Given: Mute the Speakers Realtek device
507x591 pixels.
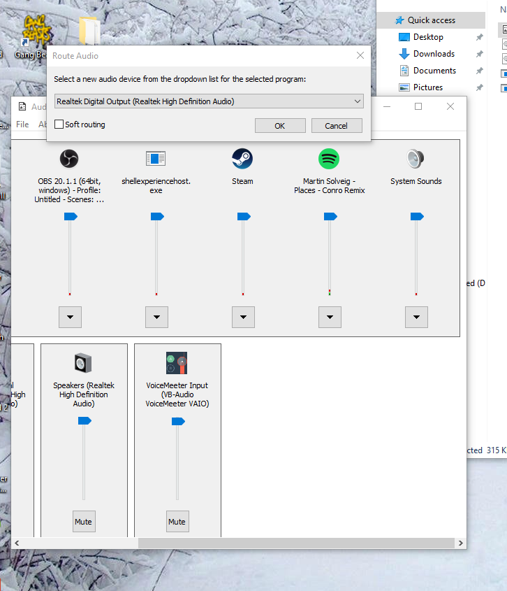Looking at the screenshot, I should point(84,522).
